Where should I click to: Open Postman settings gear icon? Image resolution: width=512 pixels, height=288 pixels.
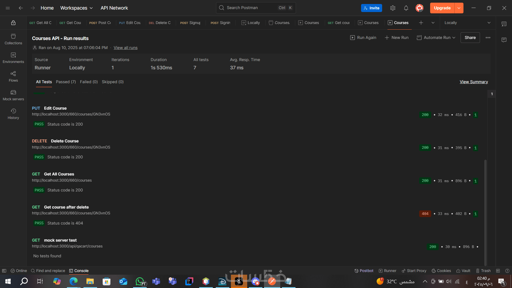[x=393, y=8]
